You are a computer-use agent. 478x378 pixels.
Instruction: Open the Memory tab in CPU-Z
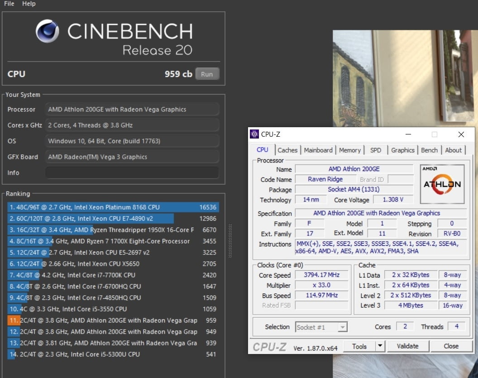click(350, 150)
